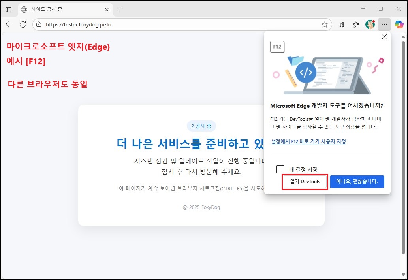The height and width of the screenshot is (280, 408).
Task: Open the Settings and more menu
Action: coord(384,24)
